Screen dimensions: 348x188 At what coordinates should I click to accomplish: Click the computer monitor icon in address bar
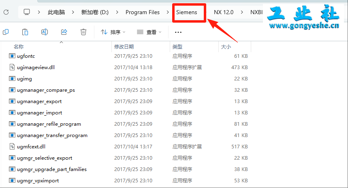point(27,12)
